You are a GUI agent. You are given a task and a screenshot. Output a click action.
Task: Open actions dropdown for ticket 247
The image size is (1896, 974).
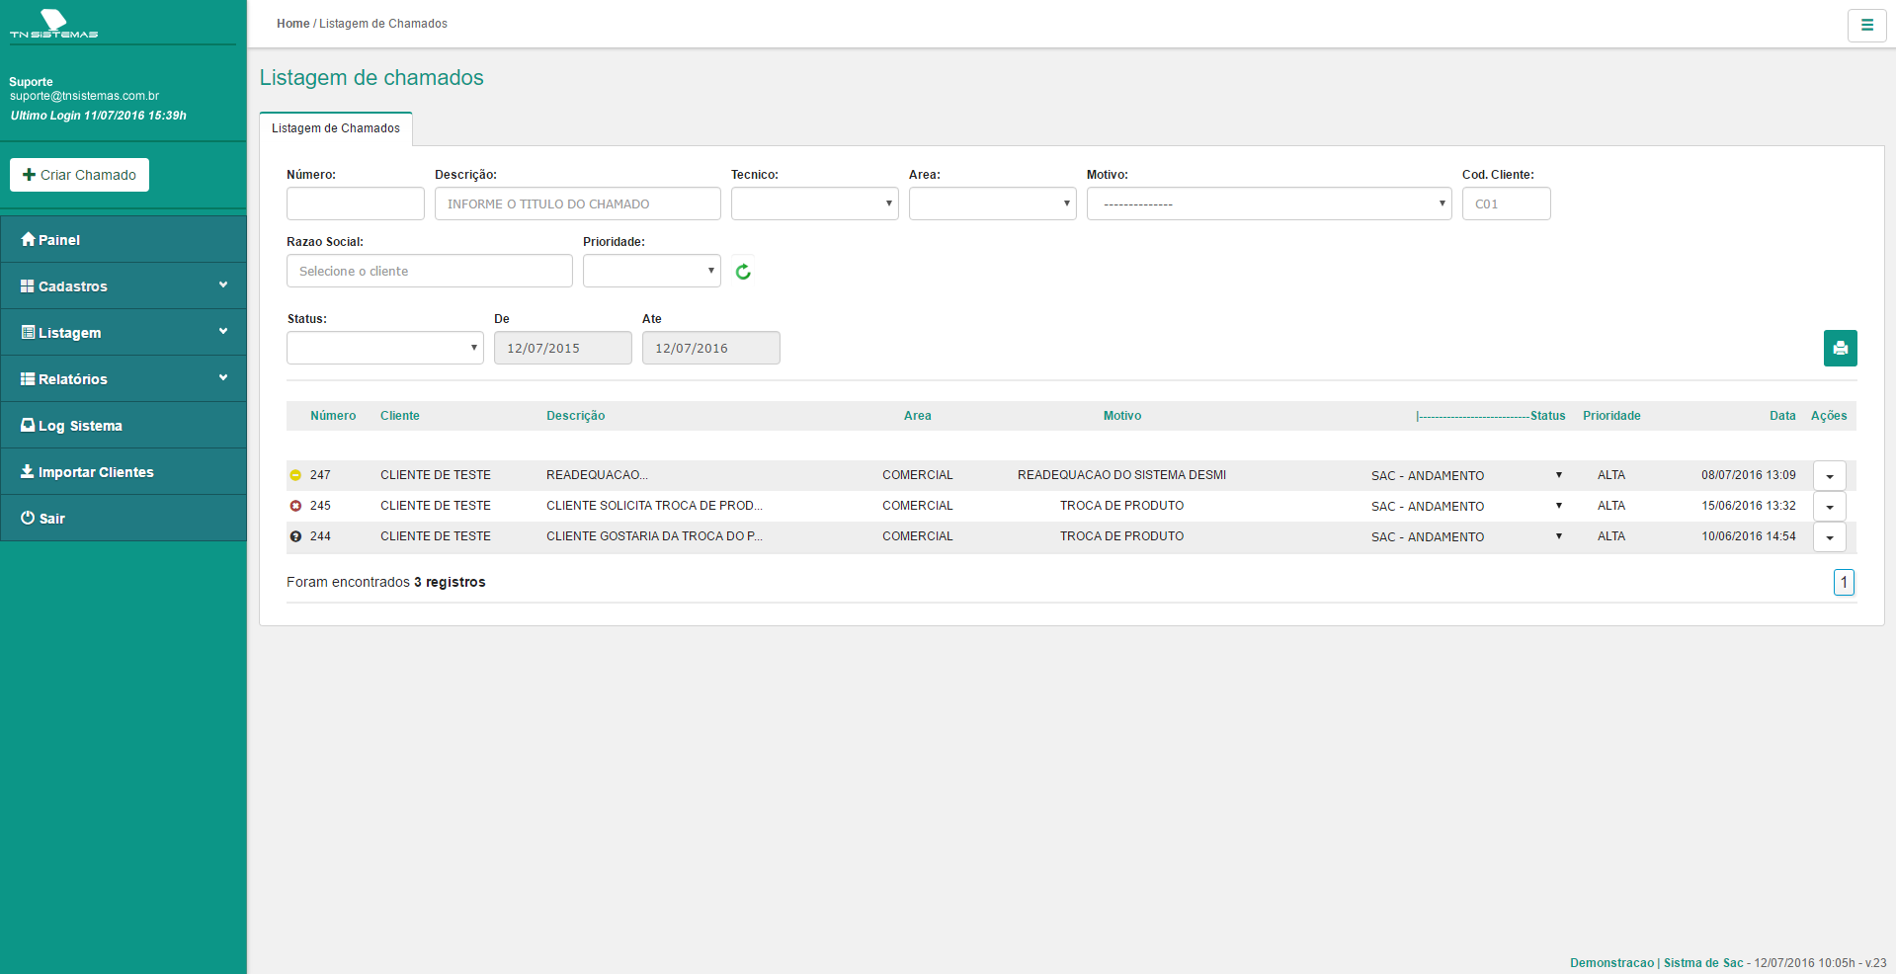[x=1829, y=476]
